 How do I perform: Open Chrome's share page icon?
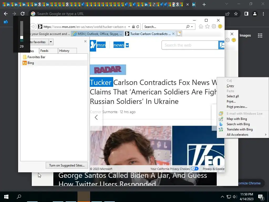[227, 14]
